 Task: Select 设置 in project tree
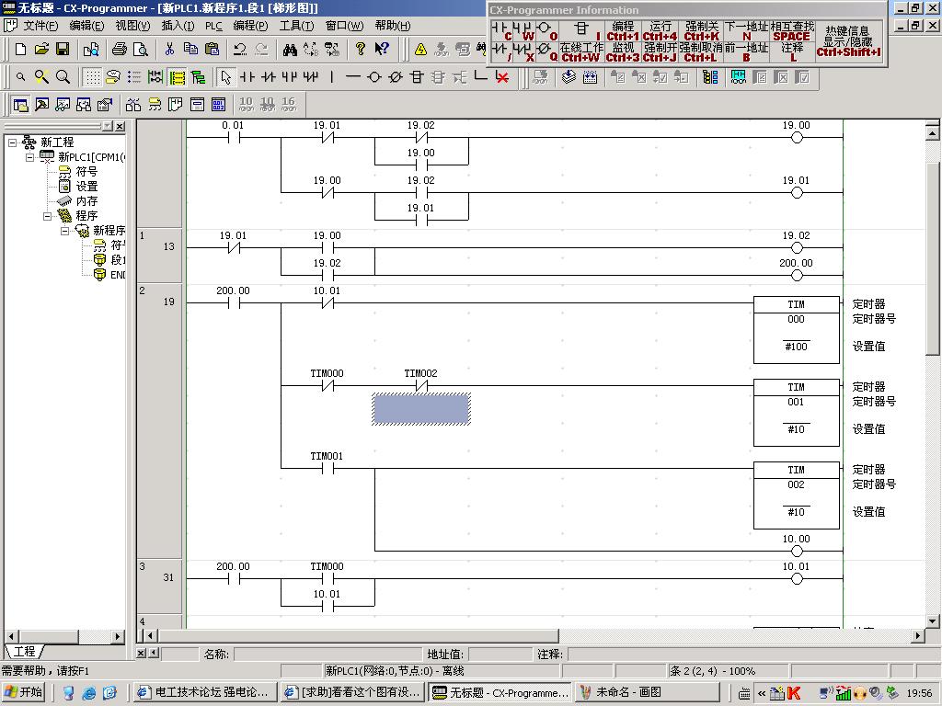click(86, 187)
